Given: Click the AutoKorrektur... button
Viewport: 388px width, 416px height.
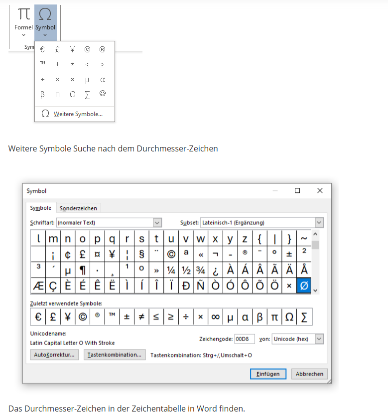Looking at the screenshot, I should pos(54,355).
